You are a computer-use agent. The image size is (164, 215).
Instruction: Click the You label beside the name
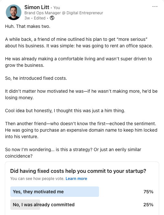(57, 8)
